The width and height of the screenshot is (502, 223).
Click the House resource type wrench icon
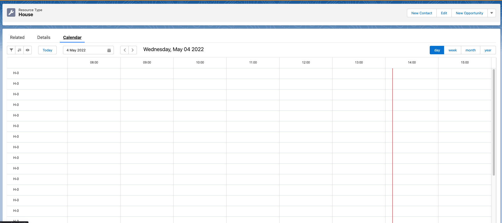click(x=11, y=12)
